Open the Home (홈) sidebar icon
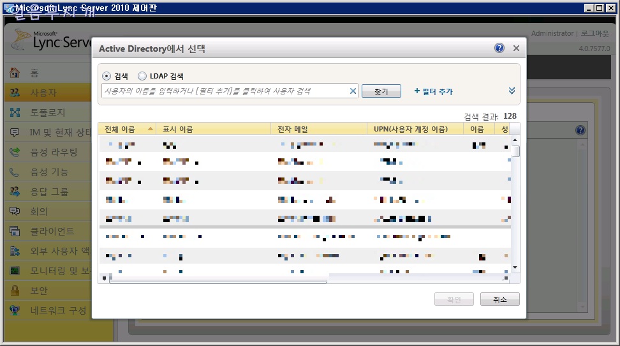Screen dimensions: 620x346 [15, 73]
